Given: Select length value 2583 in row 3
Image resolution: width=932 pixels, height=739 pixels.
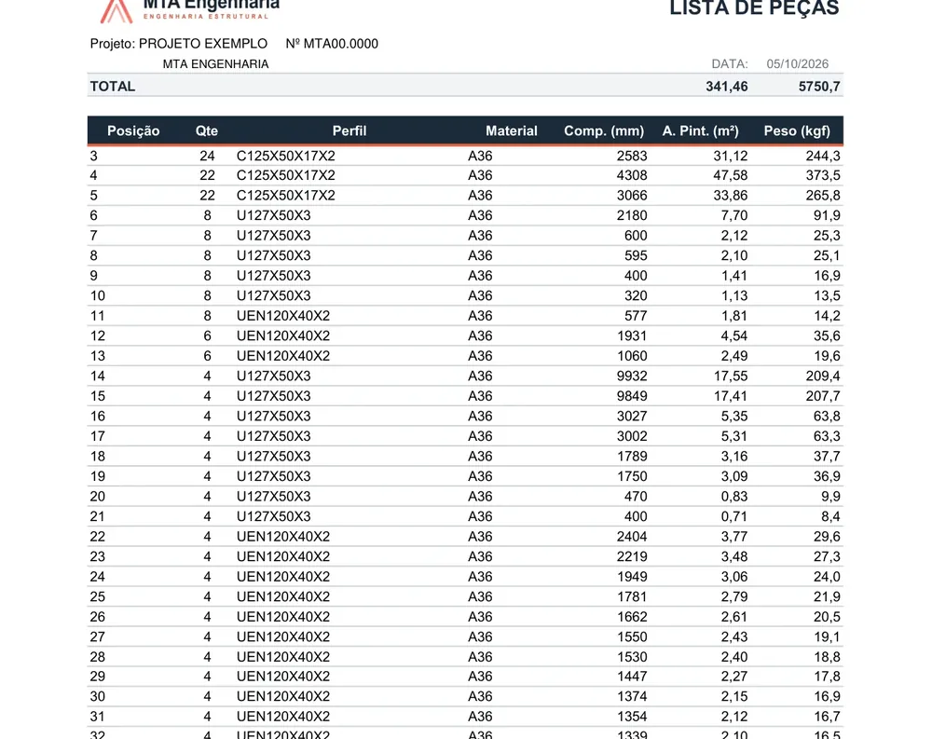Looking at the screenshot, I should 632,157.
